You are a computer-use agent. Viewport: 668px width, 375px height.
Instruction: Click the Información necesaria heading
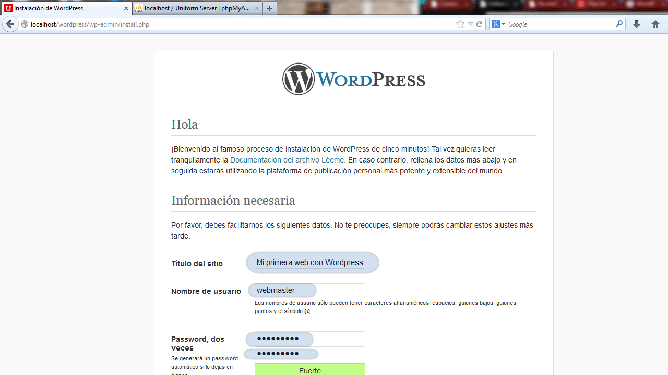tap(233, 201)
